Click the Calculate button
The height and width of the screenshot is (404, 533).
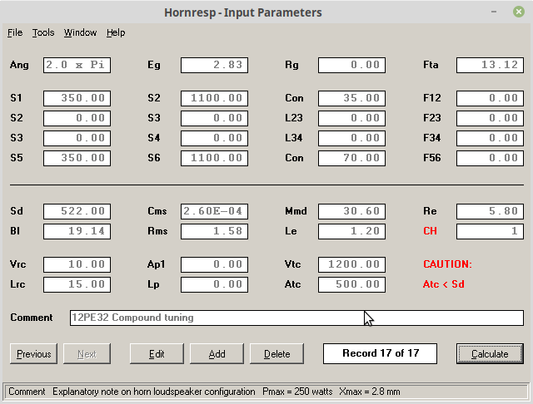point(490,354)
